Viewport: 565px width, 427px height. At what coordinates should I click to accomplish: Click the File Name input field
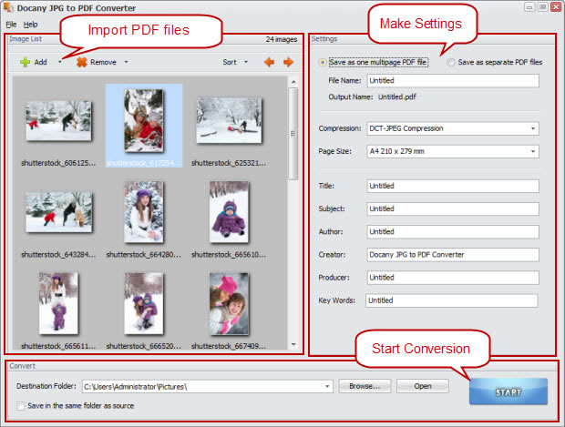[x=452, y=80]
